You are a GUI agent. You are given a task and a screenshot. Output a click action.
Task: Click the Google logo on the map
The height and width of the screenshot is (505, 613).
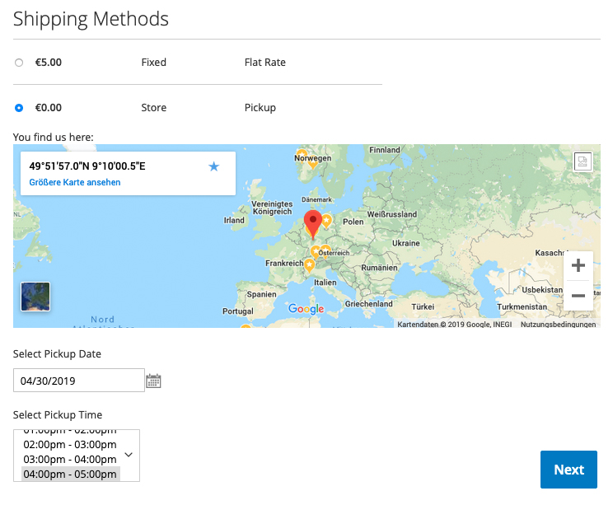pyautogui.click(x=306, y=309)
